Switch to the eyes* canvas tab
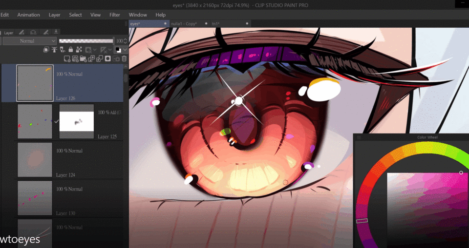 (x=149, y=23)
